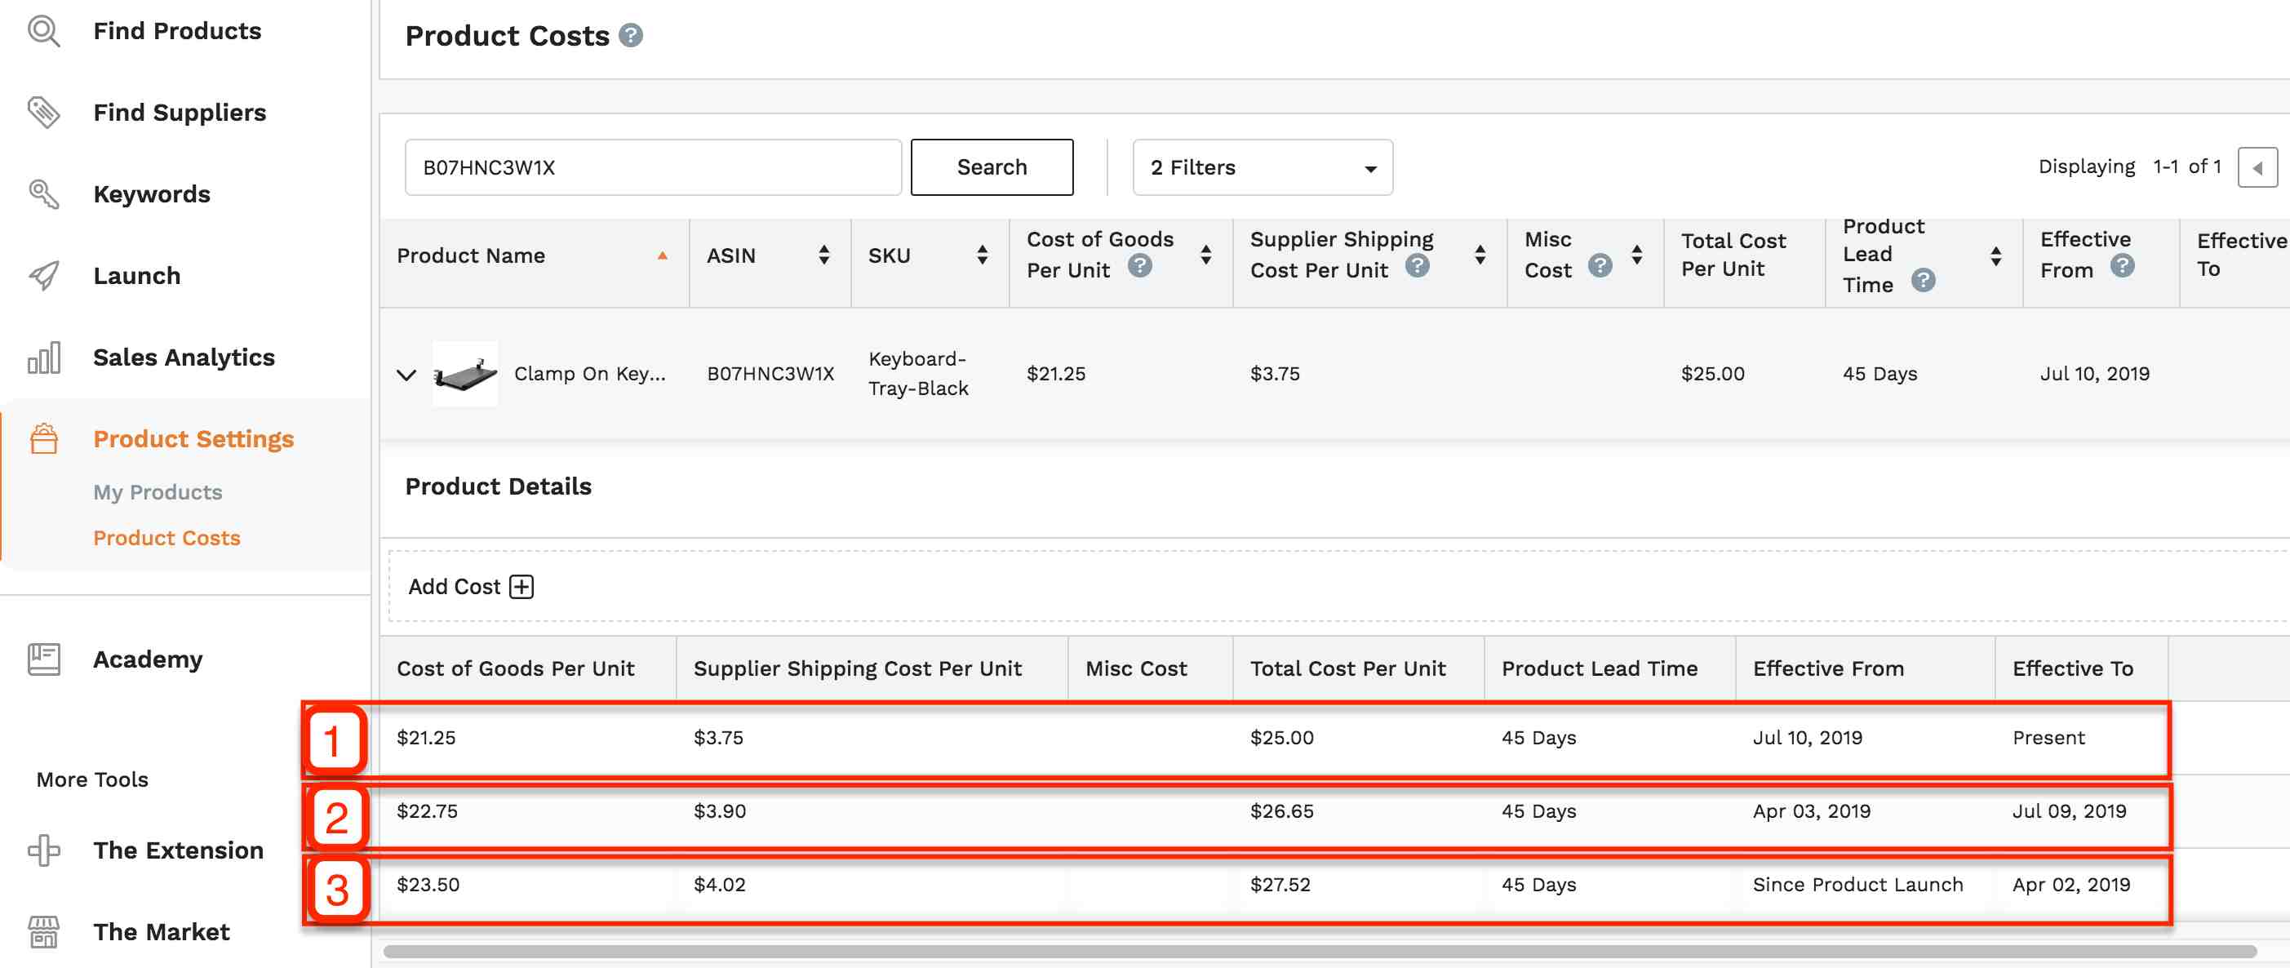
Task: Open help next to Product Costs title
Action: [x=631, y=36]
